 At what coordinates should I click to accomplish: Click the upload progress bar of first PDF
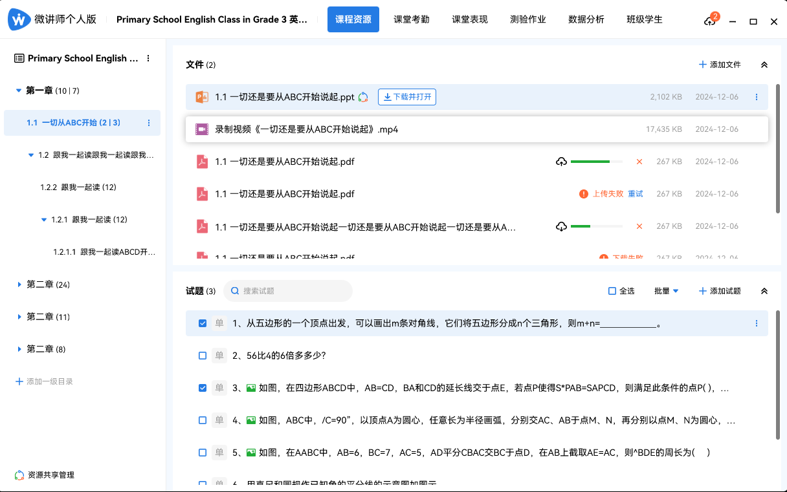[x=596, y=162]
